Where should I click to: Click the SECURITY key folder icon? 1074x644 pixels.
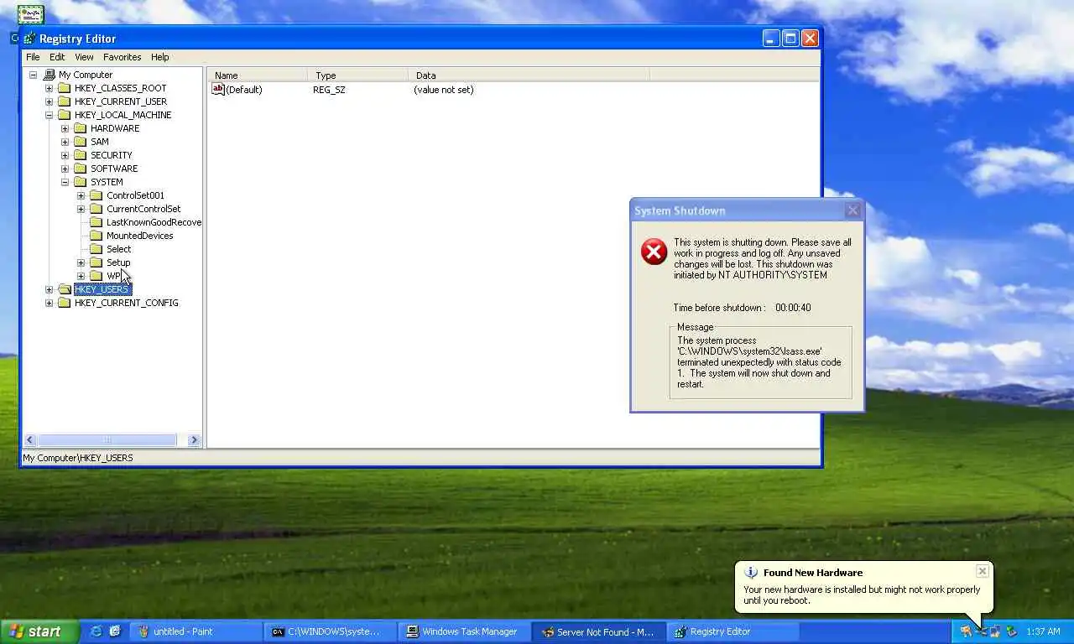coord(81,155)
